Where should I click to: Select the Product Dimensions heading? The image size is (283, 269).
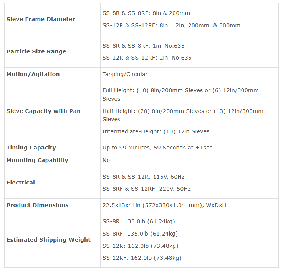[x=37, y=205]
